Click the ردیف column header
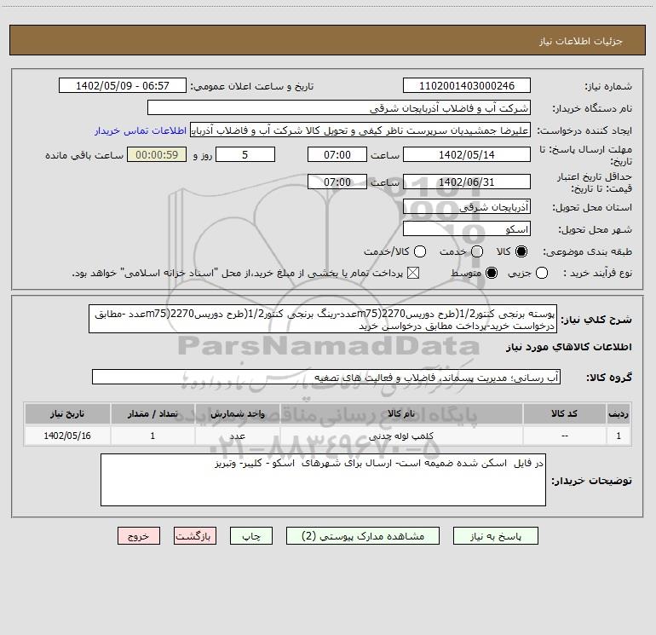This screenshot has height=635, width=656. (x=619, y=413)
